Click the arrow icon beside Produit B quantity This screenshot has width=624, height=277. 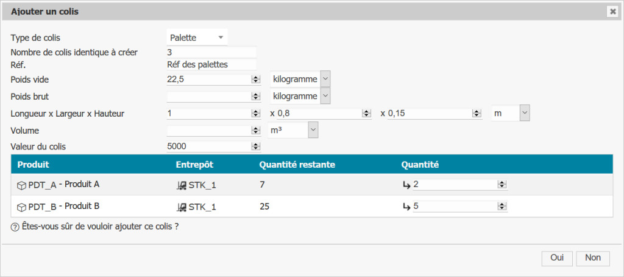406,207
